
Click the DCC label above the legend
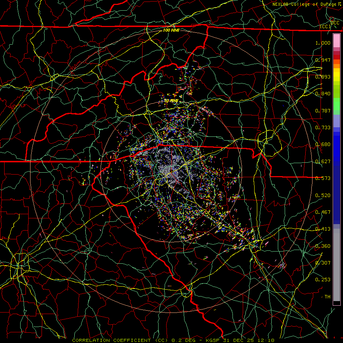click(x=335, y=23)
